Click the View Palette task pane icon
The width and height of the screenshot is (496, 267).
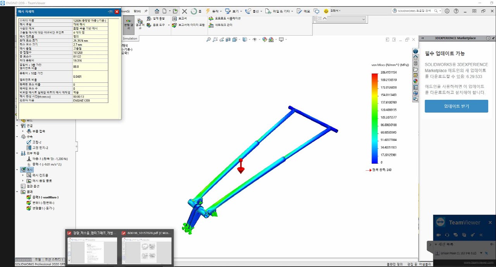(x=415, y=75)
